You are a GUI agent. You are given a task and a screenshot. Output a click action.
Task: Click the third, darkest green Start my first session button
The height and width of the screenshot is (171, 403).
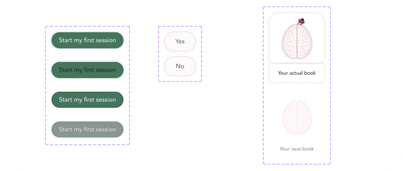click(x=87, y=100)
